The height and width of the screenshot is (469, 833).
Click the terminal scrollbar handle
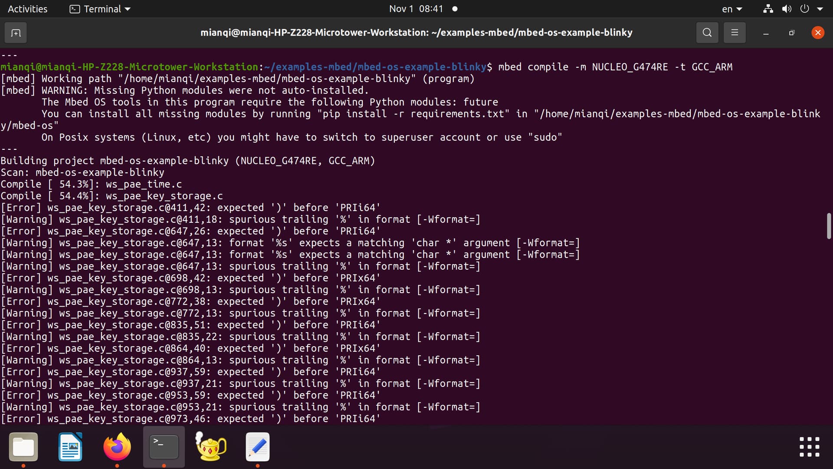829,226
